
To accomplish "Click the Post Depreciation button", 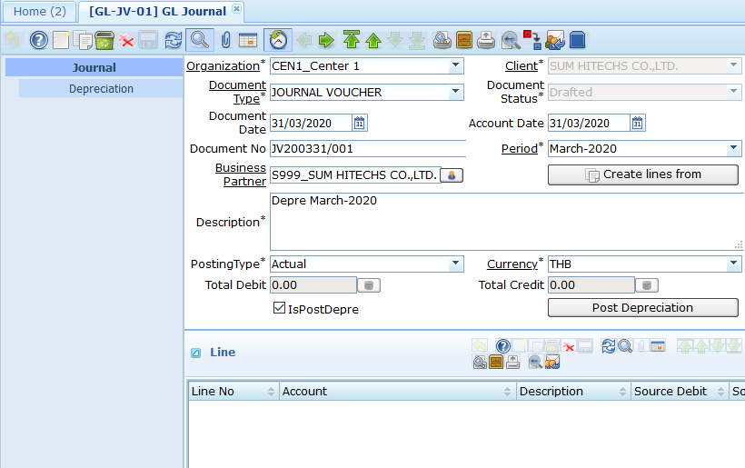I will pos(643,307).
